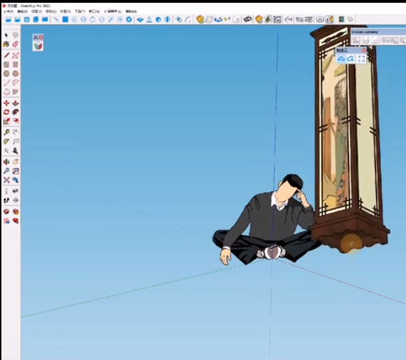Viewport: 406px width, 360px height.
Task: Pick the Arc tool
Action: [x=6, y=83]
